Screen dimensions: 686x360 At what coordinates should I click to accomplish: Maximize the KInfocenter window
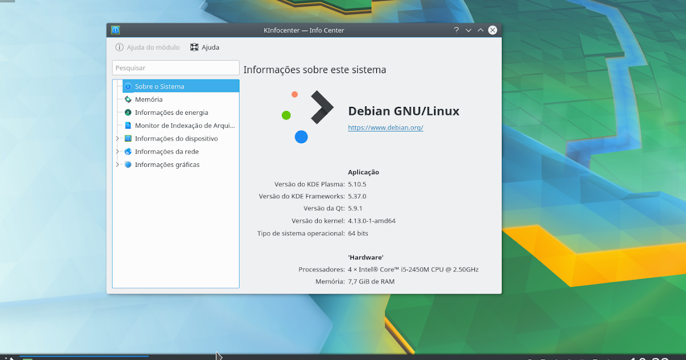tap(480, 30)
